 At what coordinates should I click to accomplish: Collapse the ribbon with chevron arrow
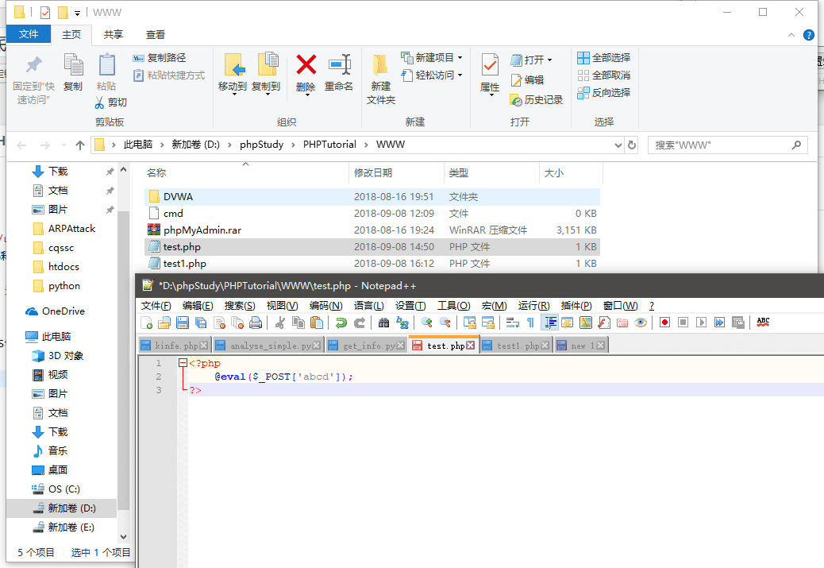[x=791, y=35]
